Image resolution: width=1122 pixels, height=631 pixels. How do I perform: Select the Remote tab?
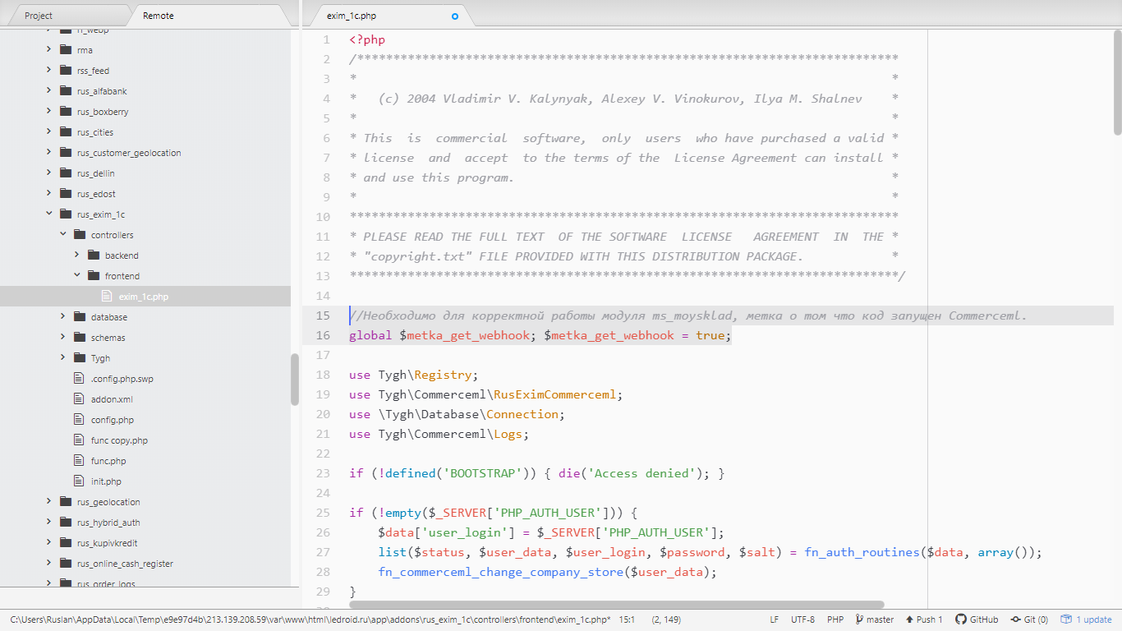[159, 16]
